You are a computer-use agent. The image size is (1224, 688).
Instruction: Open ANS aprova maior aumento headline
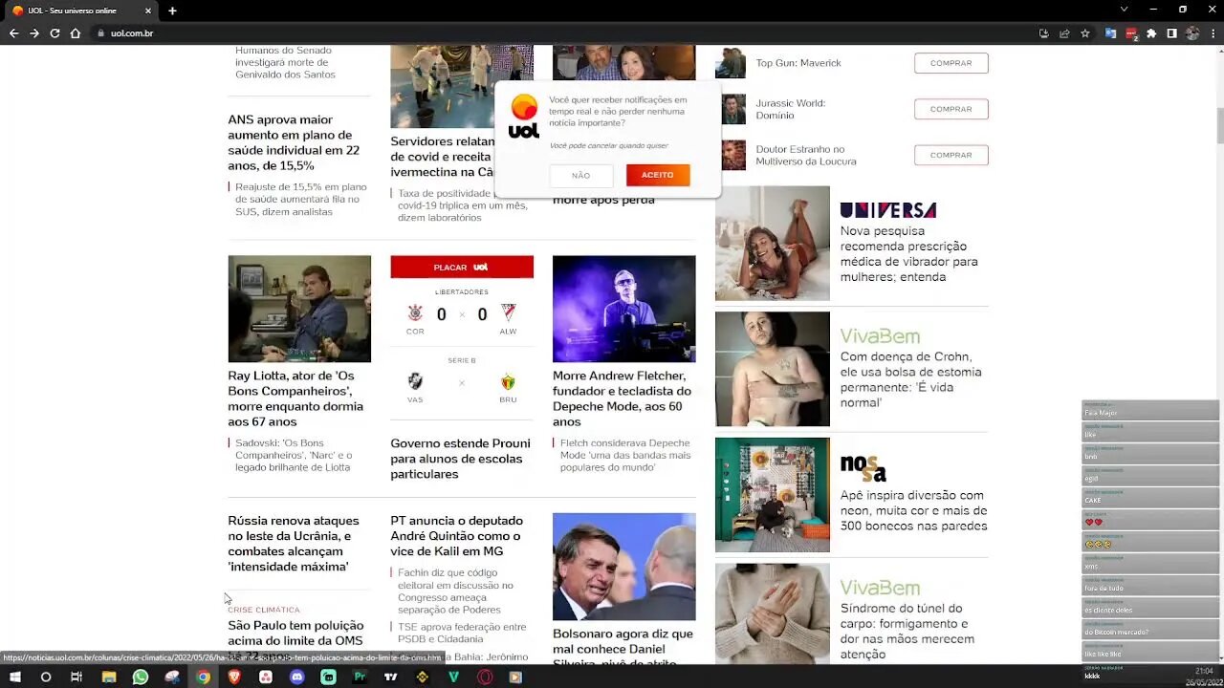[294, 142]
